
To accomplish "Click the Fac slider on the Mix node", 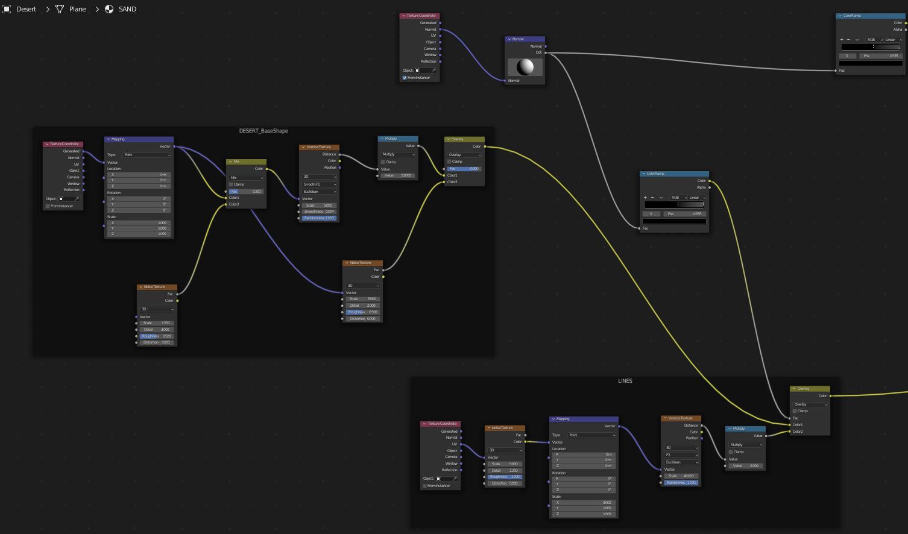I will pos(246,192).
